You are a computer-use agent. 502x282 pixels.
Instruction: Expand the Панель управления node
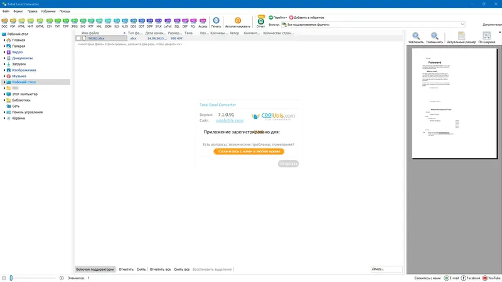4,112
